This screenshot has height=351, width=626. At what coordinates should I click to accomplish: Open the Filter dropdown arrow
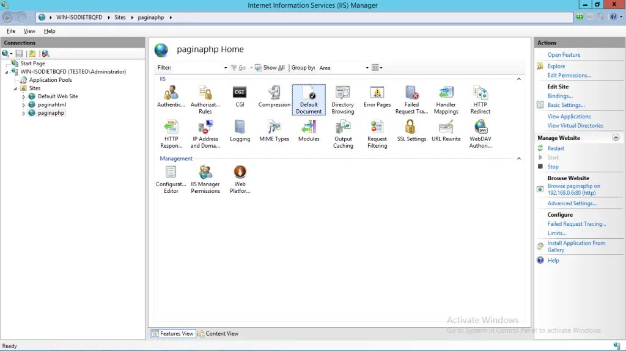pyautogui.click(x=226, y=68)
